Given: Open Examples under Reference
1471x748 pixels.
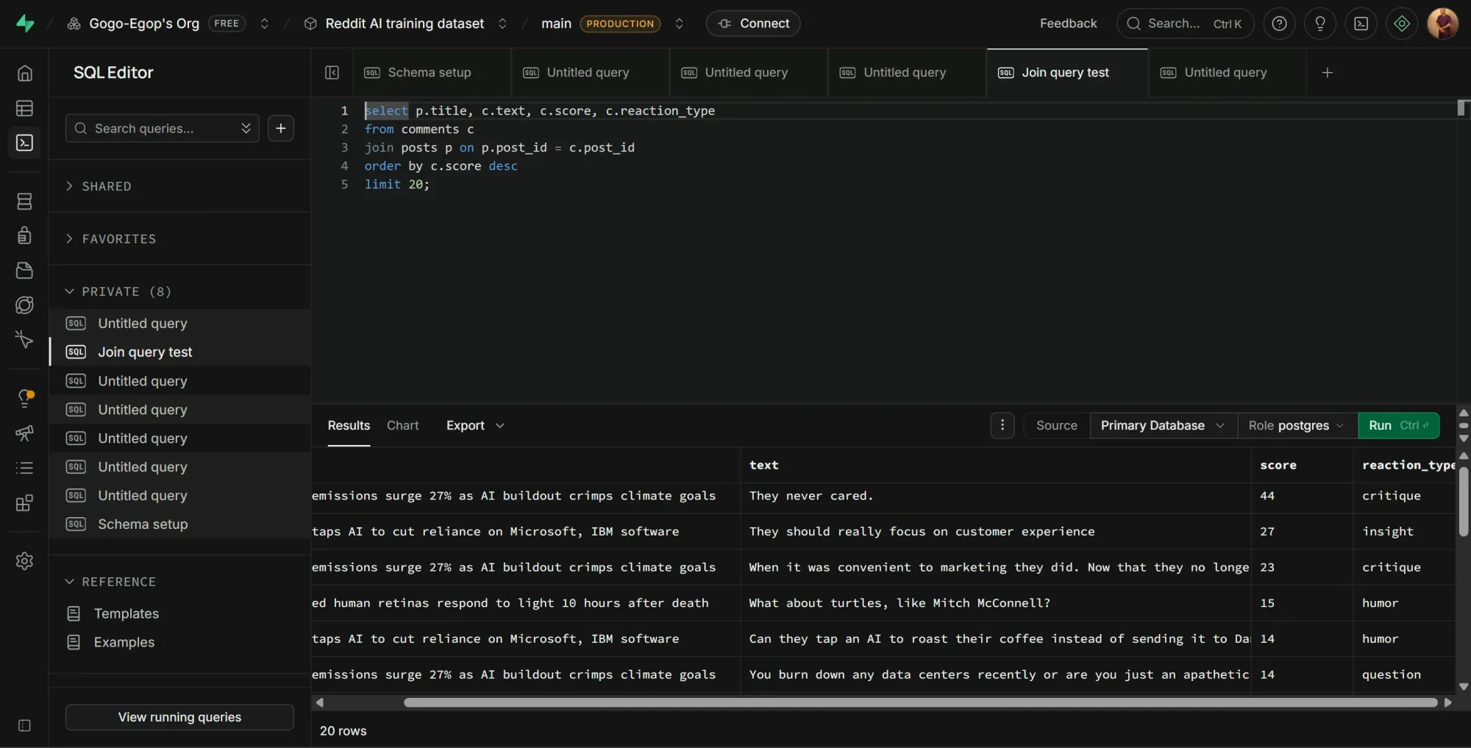Looking at the screenshot, I should click(124, 641).
